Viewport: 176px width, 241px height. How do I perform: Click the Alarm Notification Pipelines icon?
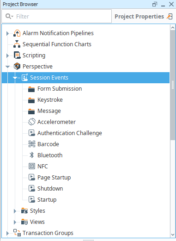17,33
